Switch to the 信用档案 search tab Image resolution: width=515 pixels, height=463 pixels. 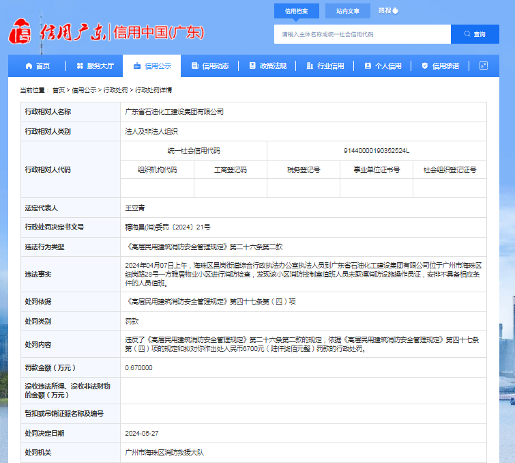tap(297, 11)
